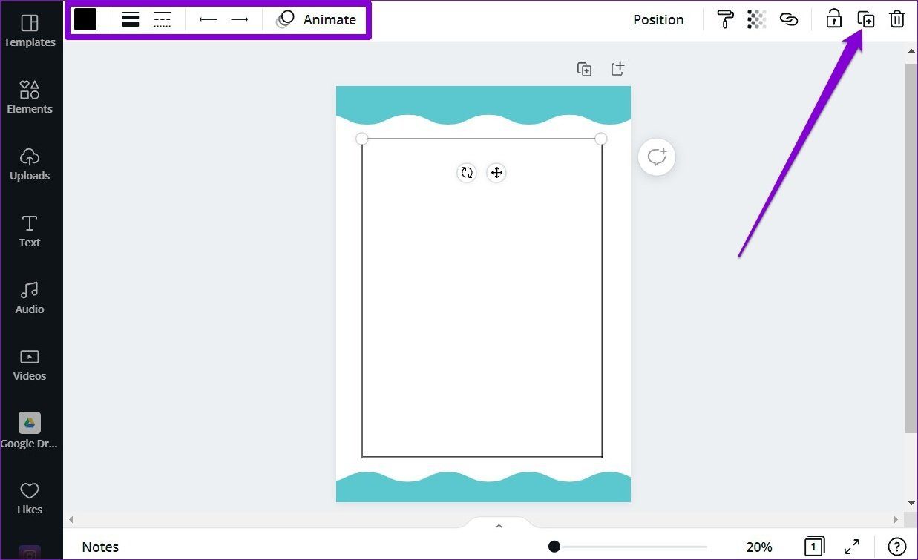Open the Videos sidebar panel

click(x=30, y=365)
